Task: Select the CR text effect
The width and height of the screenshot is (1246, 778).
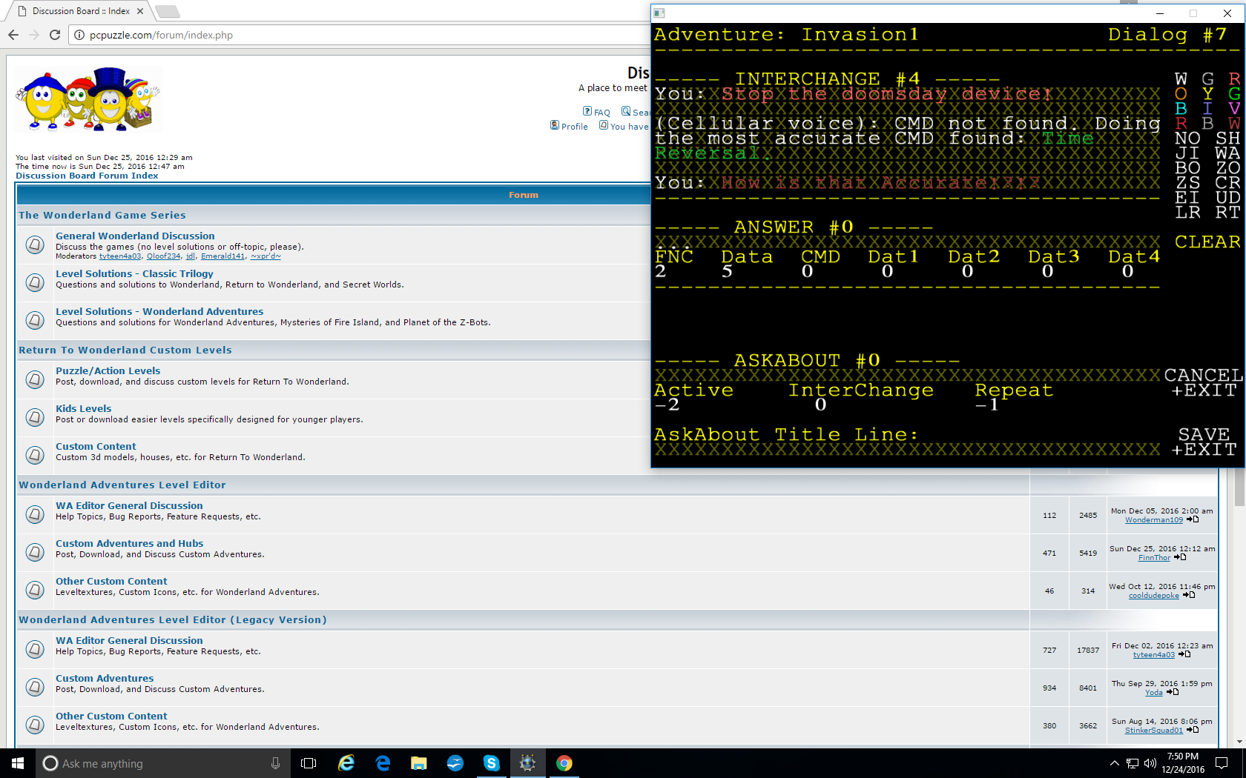Action: [x=1227, y=182]
